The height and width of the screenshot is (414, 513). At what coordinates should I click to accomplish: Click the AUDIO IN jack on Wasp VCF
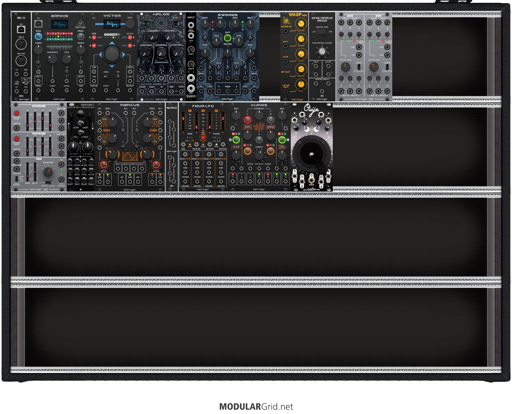tap(286, 31)
